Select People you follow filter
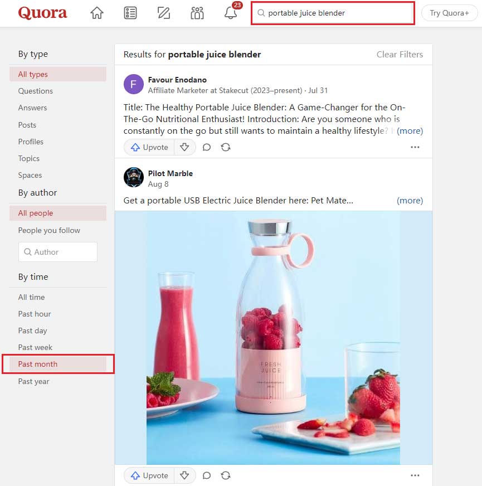This screenshot has width=482, height=486. click(x=49, y=230)
